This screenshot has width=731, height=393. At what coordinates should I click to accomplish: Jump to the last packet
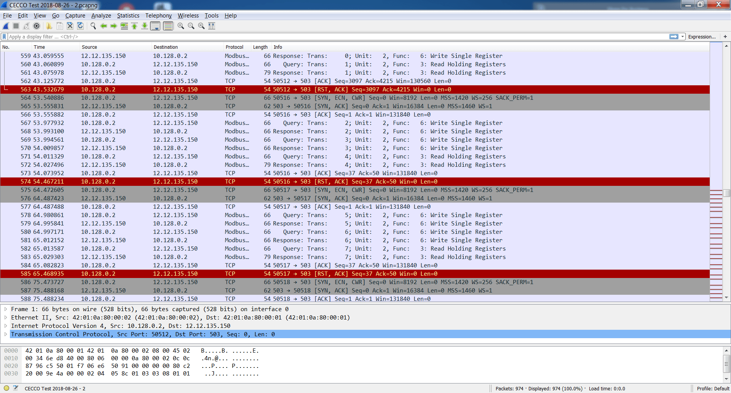(x=145, y=26)
